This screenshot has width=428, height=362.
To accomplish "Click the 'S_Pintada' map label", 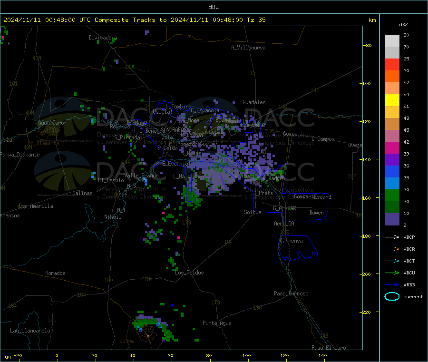I will coord(127,137).
